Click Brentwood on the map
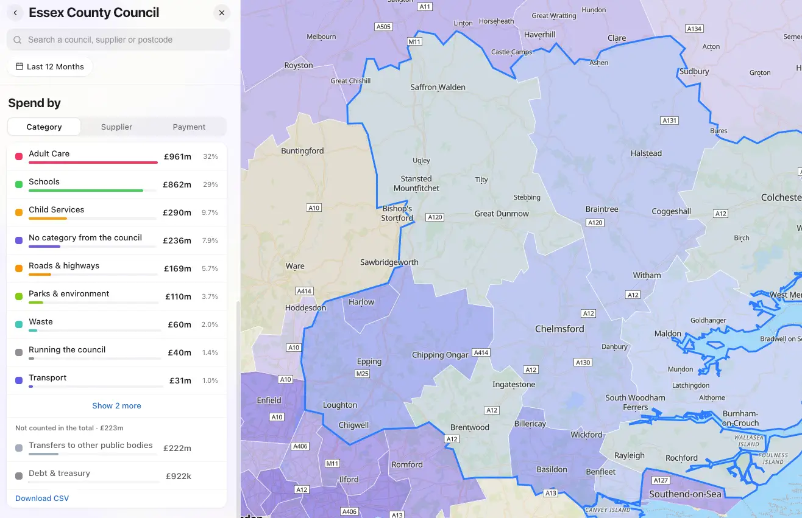Viewport: 802px width, 518px height. 470,427
